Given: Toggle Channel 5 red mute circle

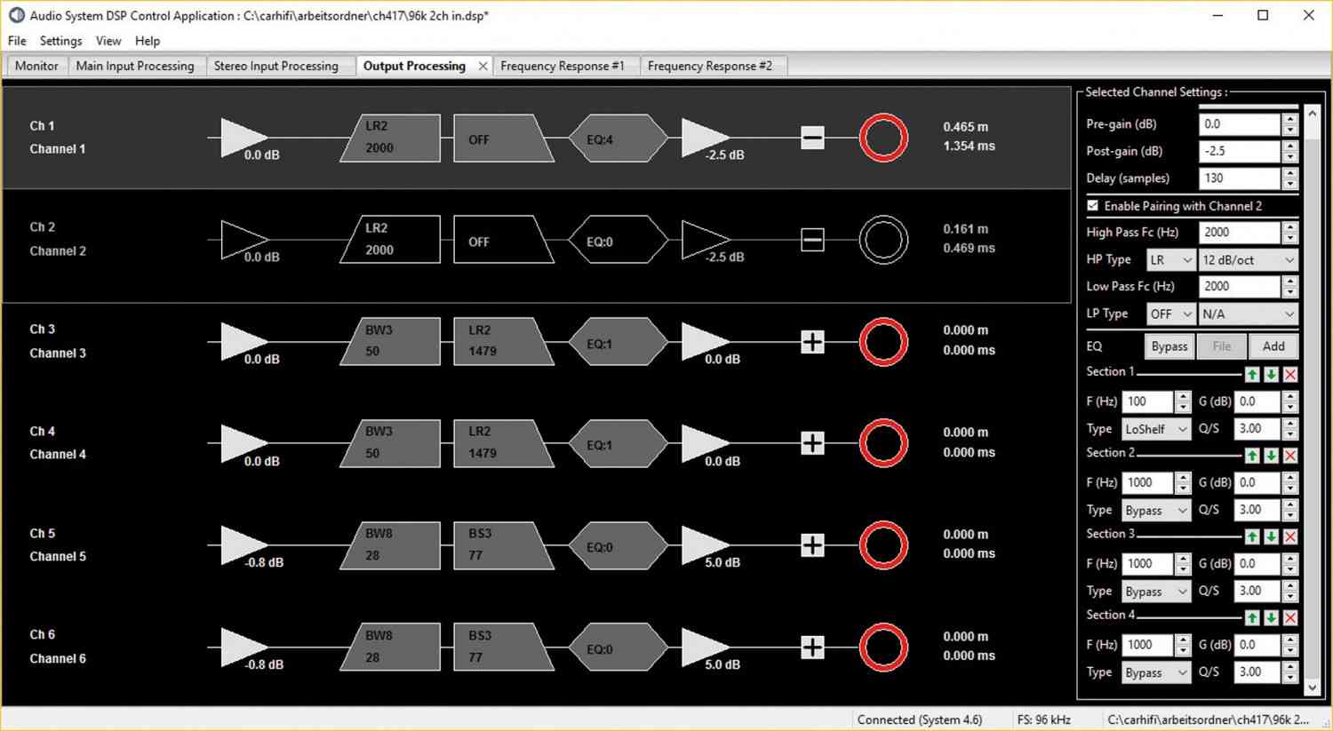Looking at the screenshot, I should click(x=883, y=545).
